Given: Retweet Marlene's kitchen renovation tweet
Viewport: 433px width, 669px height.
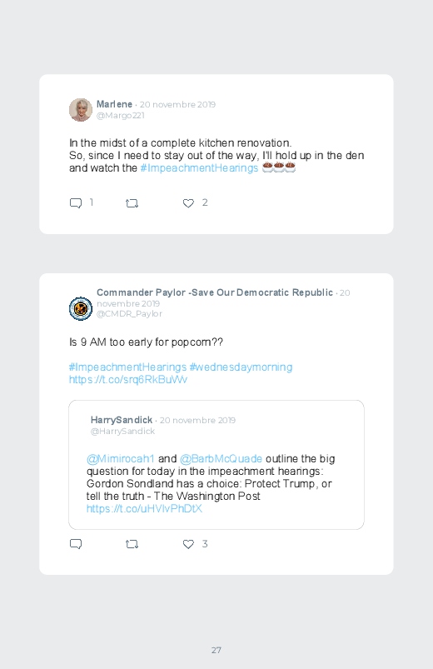Looking at the screenshot, I should tap(132, 203).
